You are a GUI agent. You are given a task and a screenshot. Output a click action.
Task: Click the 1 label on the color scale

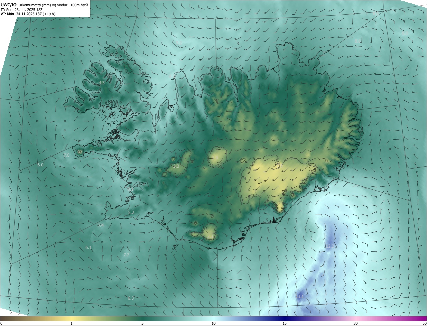(71, 323)
